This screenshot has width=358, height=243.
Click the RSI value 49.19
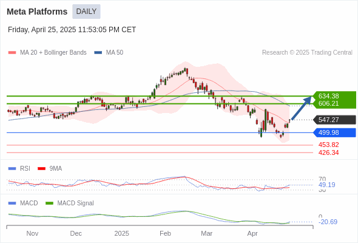pyautogui.click(x=326, y=185)
